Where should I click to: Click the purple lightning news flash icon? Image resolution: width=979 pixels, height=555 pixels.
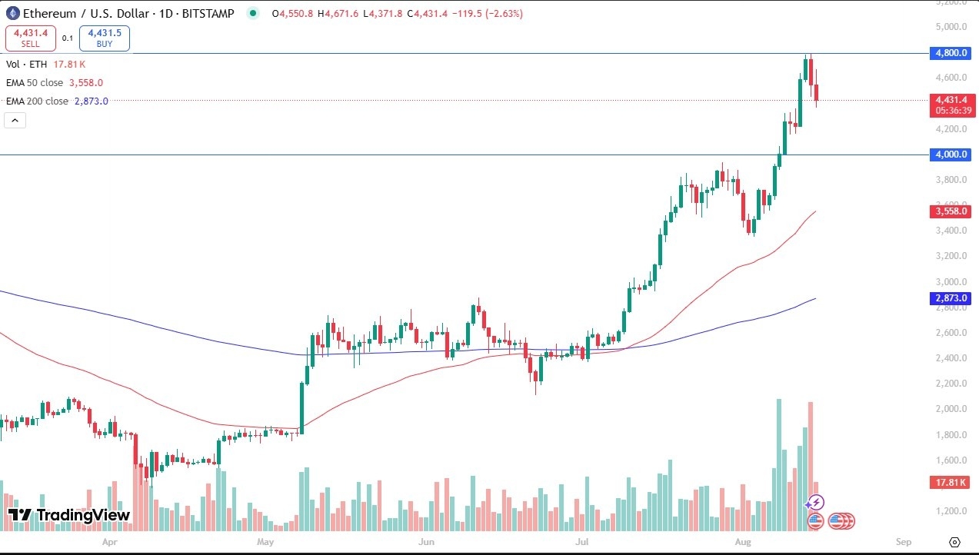[x=816, y=503]
